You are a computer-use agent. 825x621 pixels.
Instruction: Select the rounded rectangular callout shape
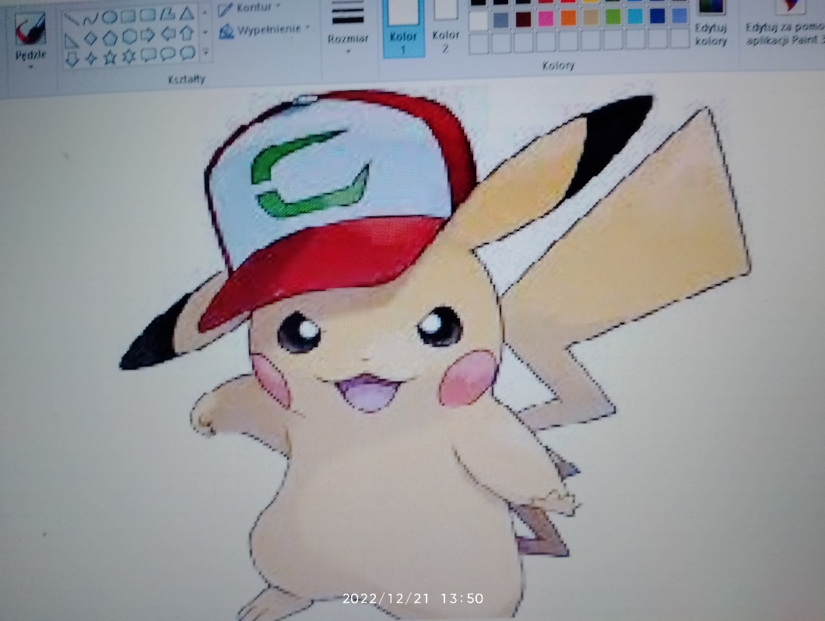(148, 54)
